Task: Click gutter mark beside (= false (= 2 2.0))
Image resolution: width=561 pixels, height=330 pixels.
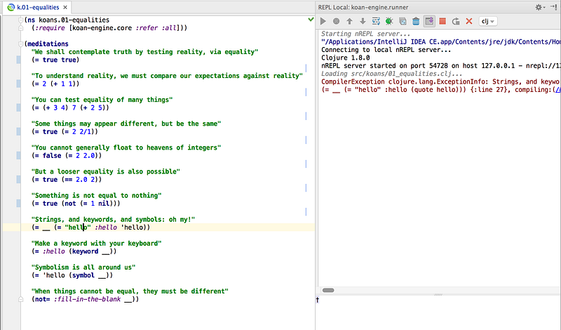Action: [x=19, y=155]
